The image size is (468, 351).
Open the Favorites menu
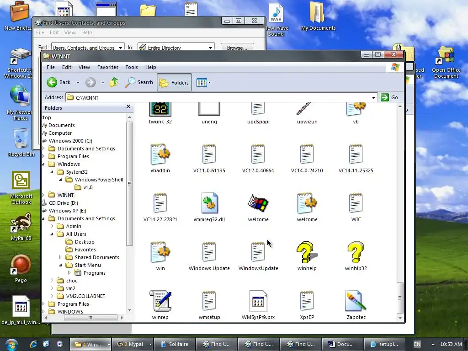(108, 67)
